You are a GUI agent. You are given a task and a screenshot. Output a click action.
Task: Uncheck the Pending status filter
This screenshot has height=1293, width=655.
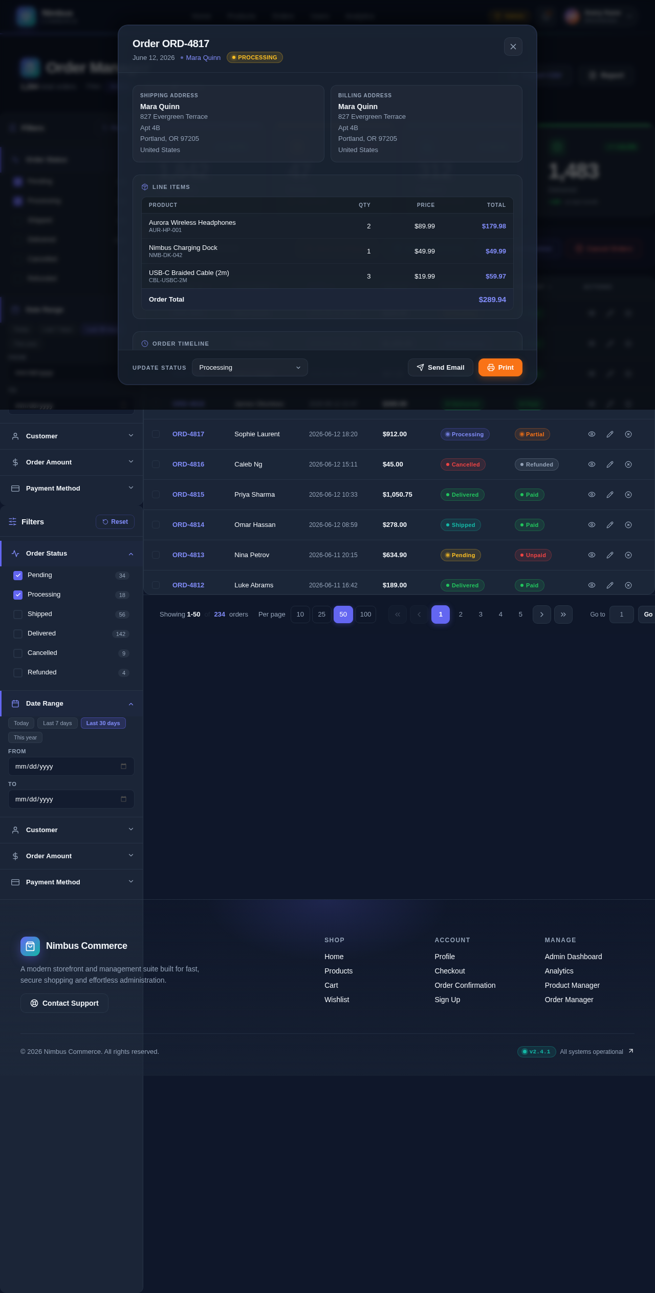[18, 576]
